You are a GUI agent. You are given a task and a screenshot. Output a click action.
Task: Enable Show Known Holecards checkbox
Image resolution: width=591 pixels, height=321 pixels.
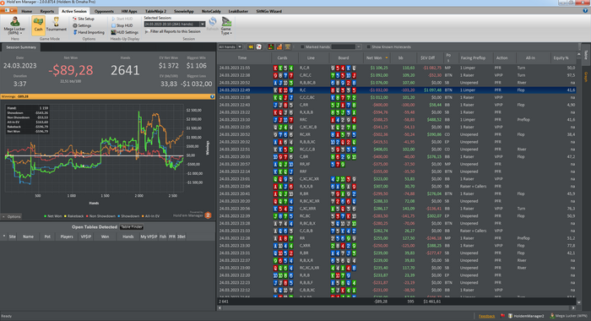click(368, 46)
